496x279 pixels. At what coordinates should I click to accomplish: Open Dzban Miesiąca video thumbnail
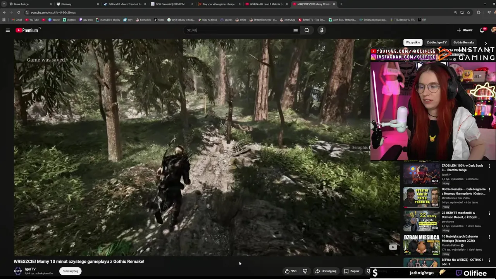coord(421,244)
